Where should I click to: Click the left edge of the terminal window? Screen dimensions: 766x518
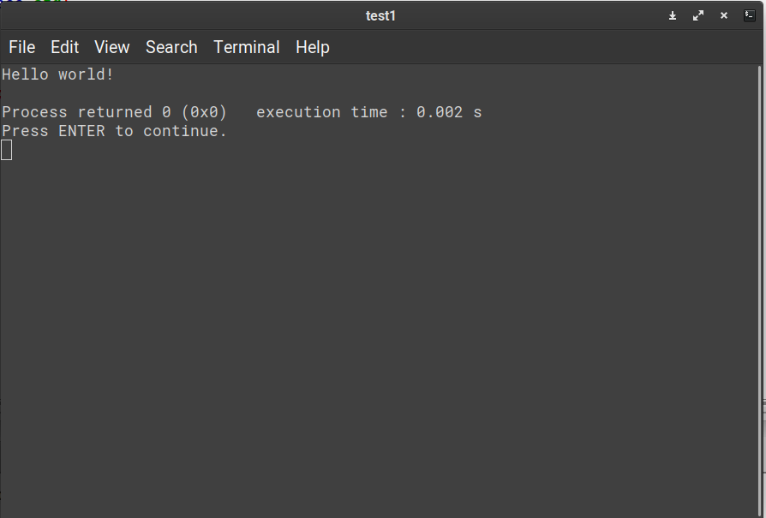point(2,257)
